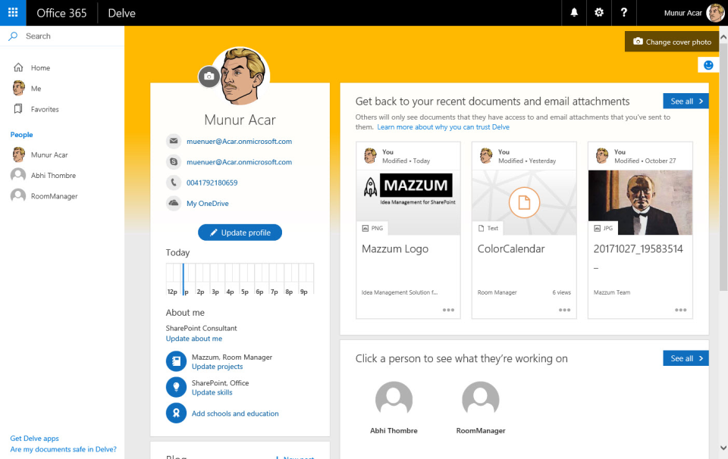This screenshot has width=728, height=459.
Task: Click the feedback smiley icon on the right
Action: (x=707, y=64)
